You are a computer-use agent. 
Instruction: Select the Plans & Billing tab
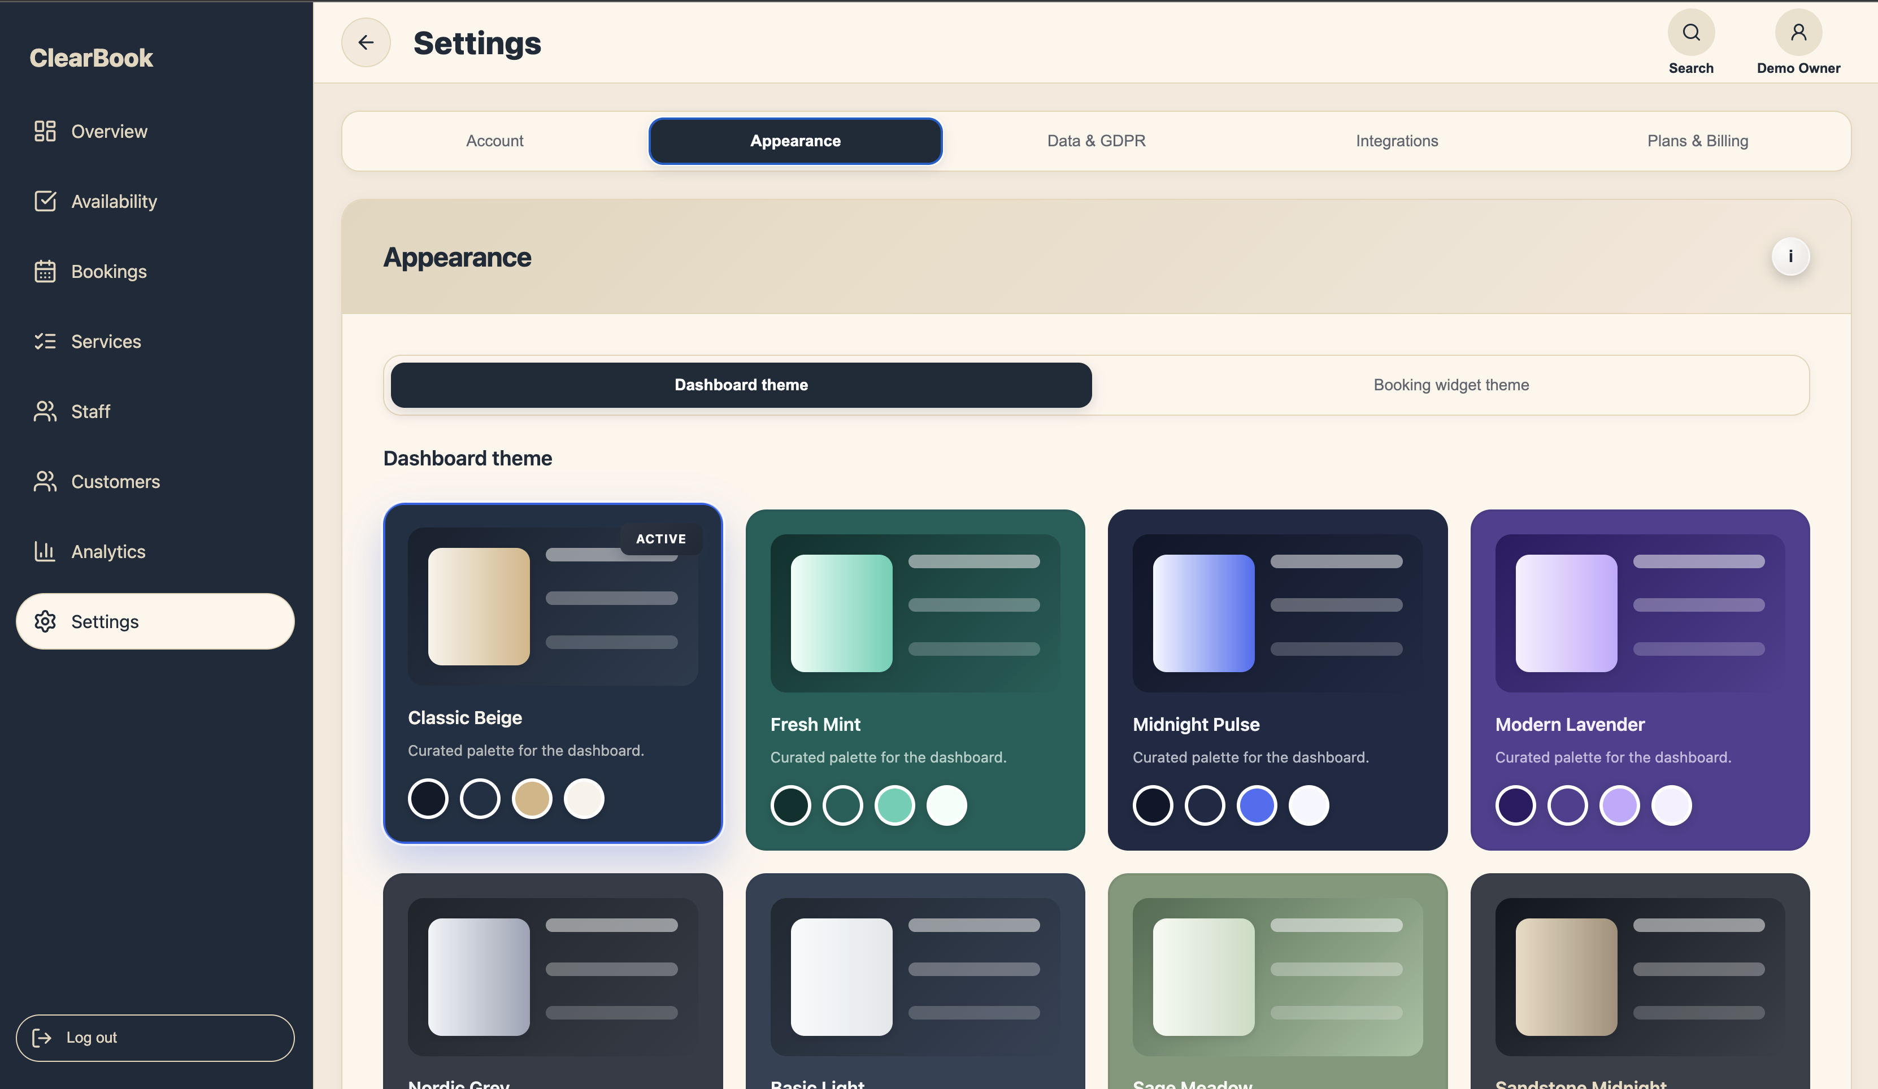point(1698,140)
